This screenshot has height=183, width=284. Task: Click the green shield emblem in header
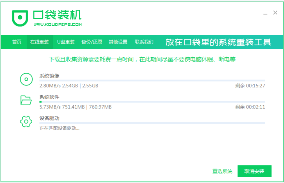point(20,17)
